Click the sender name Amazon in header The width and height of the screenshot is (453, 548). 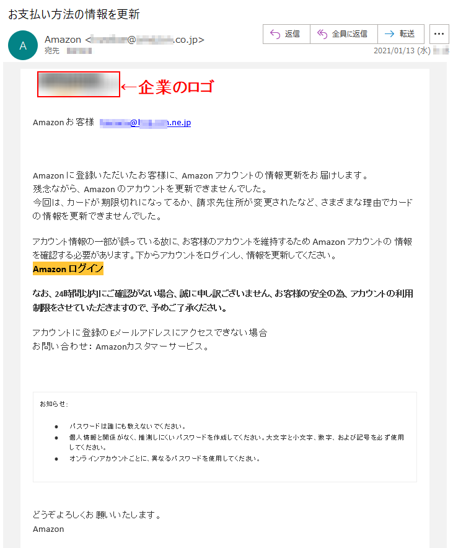click(x=63, y=40)
